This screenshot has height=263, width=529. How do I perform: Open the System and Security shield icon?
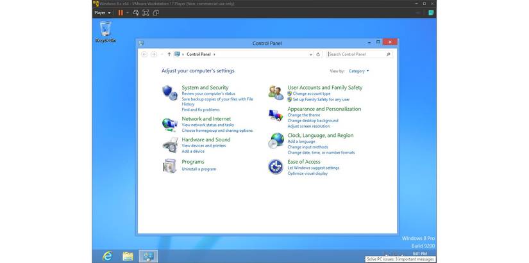coord(170,93)
